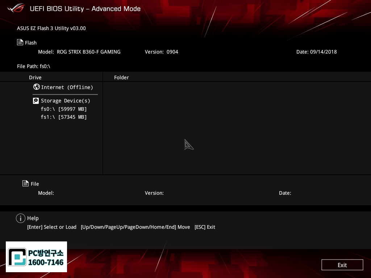Select Internet (Offline) source
The height and width of the screenshot is (278, 371).
pyautogui.click(x=67, y=87)
